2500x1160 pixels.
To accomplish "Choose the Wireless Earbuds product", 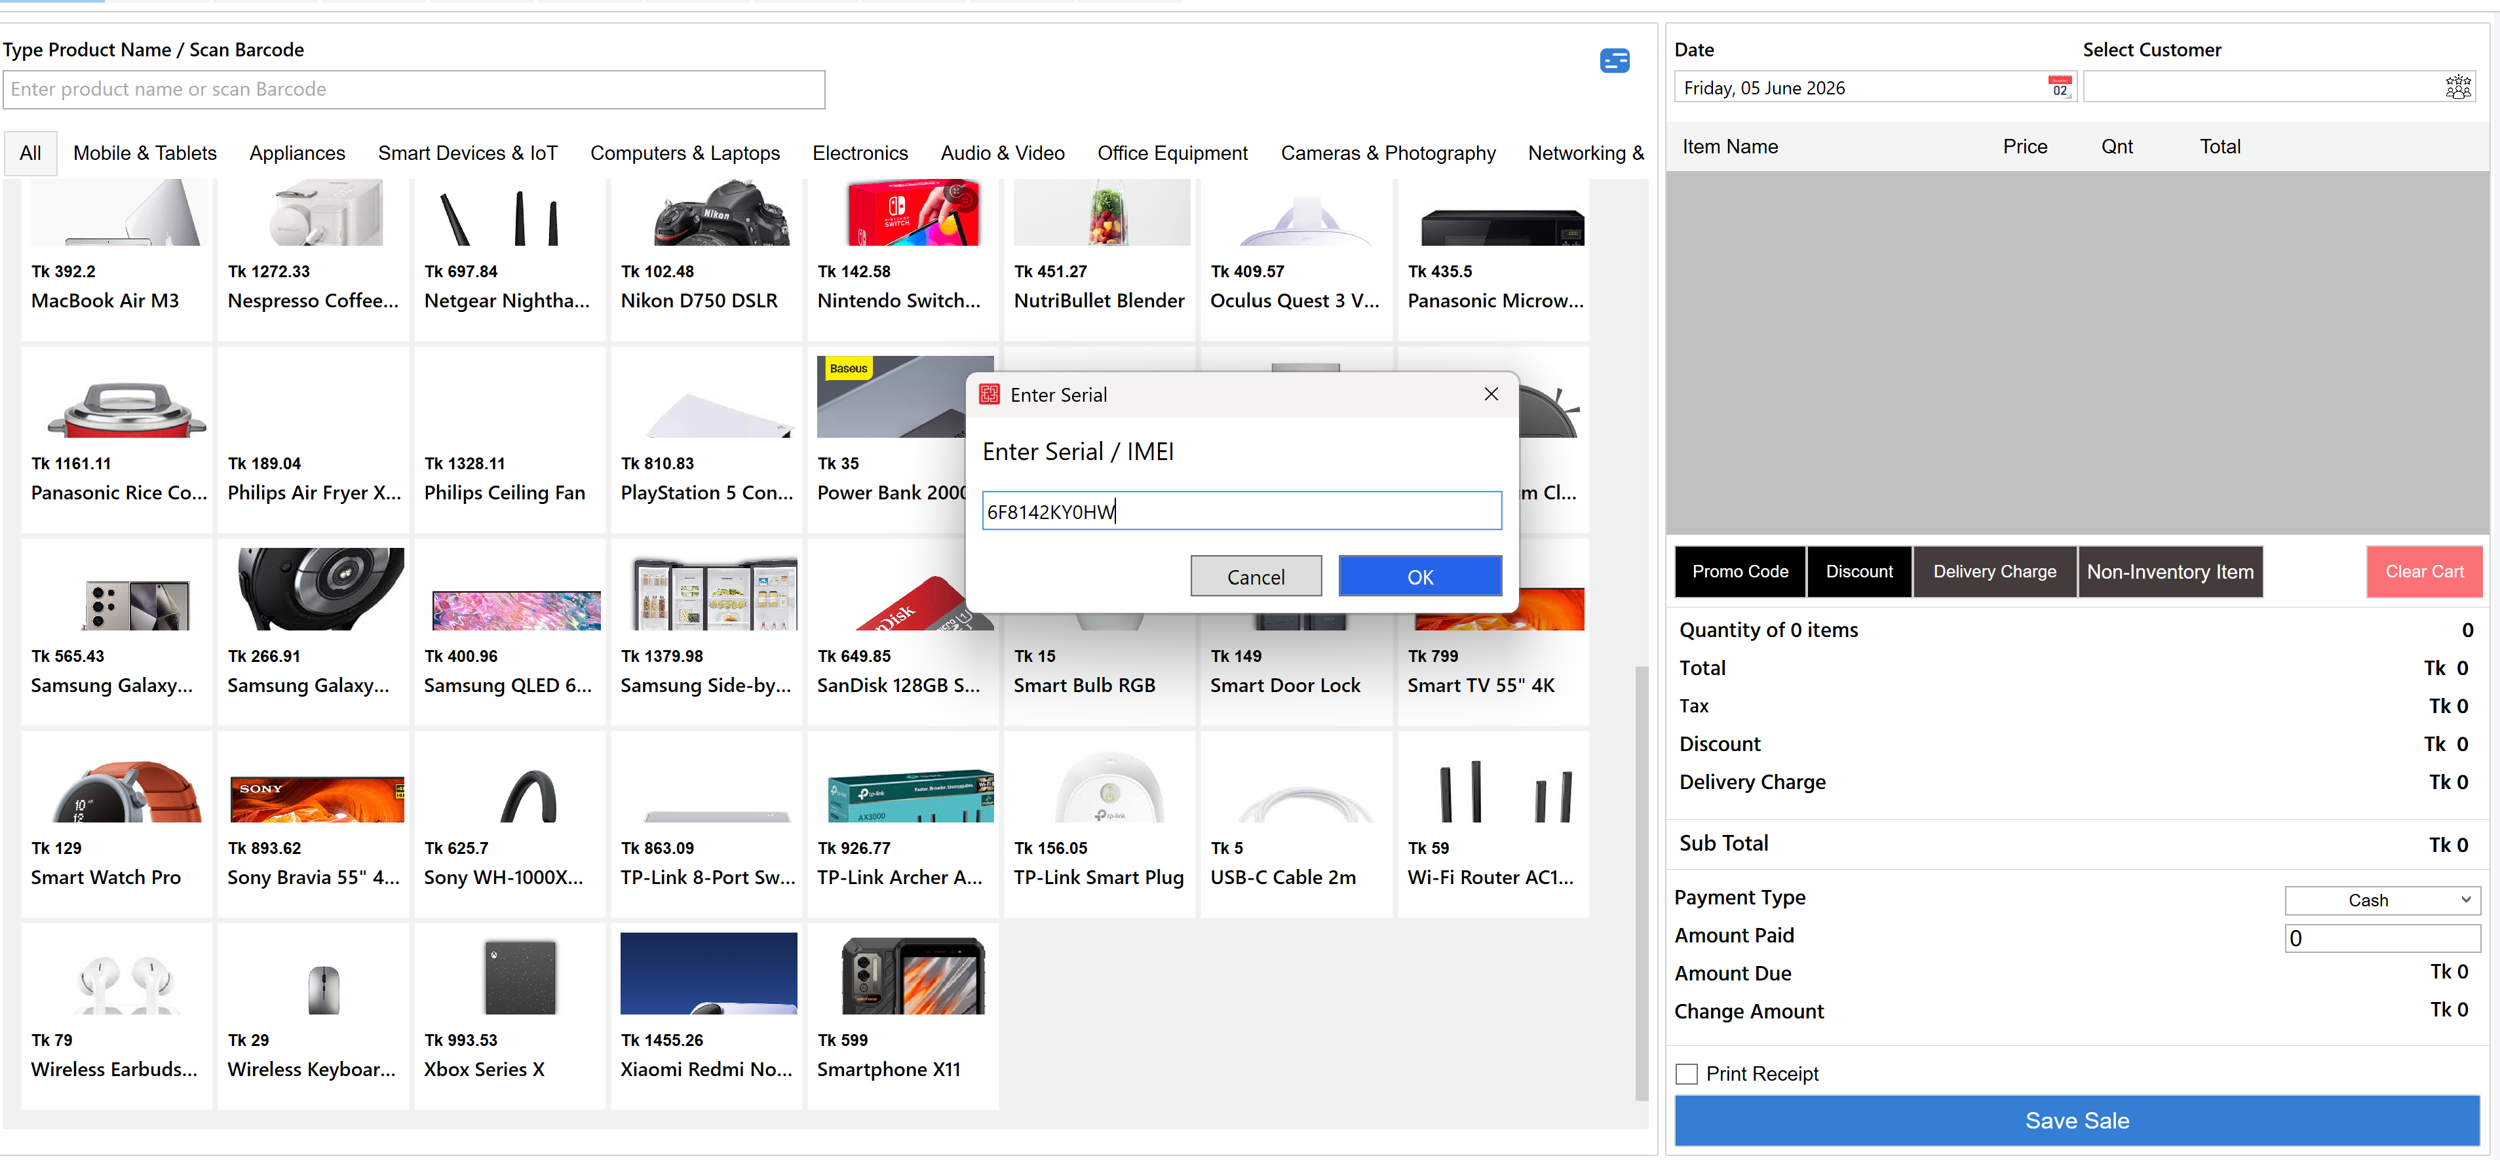I will click(117, 1016).
